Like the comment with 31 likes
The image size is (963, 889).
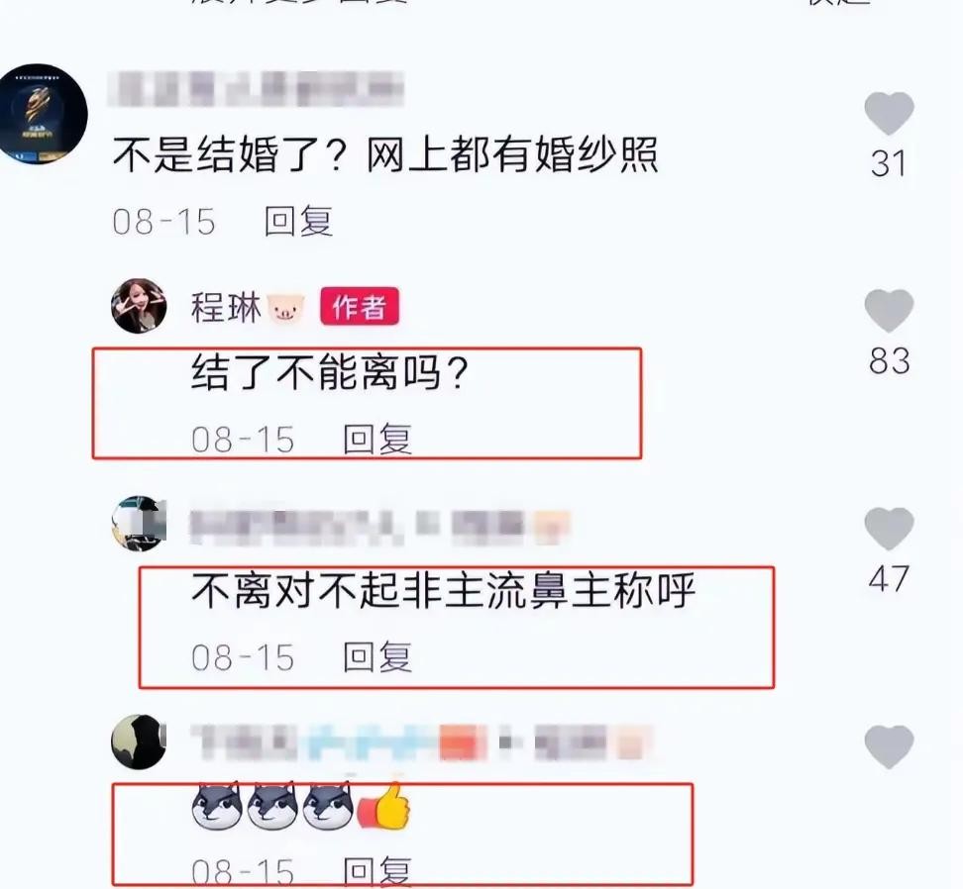889,114
